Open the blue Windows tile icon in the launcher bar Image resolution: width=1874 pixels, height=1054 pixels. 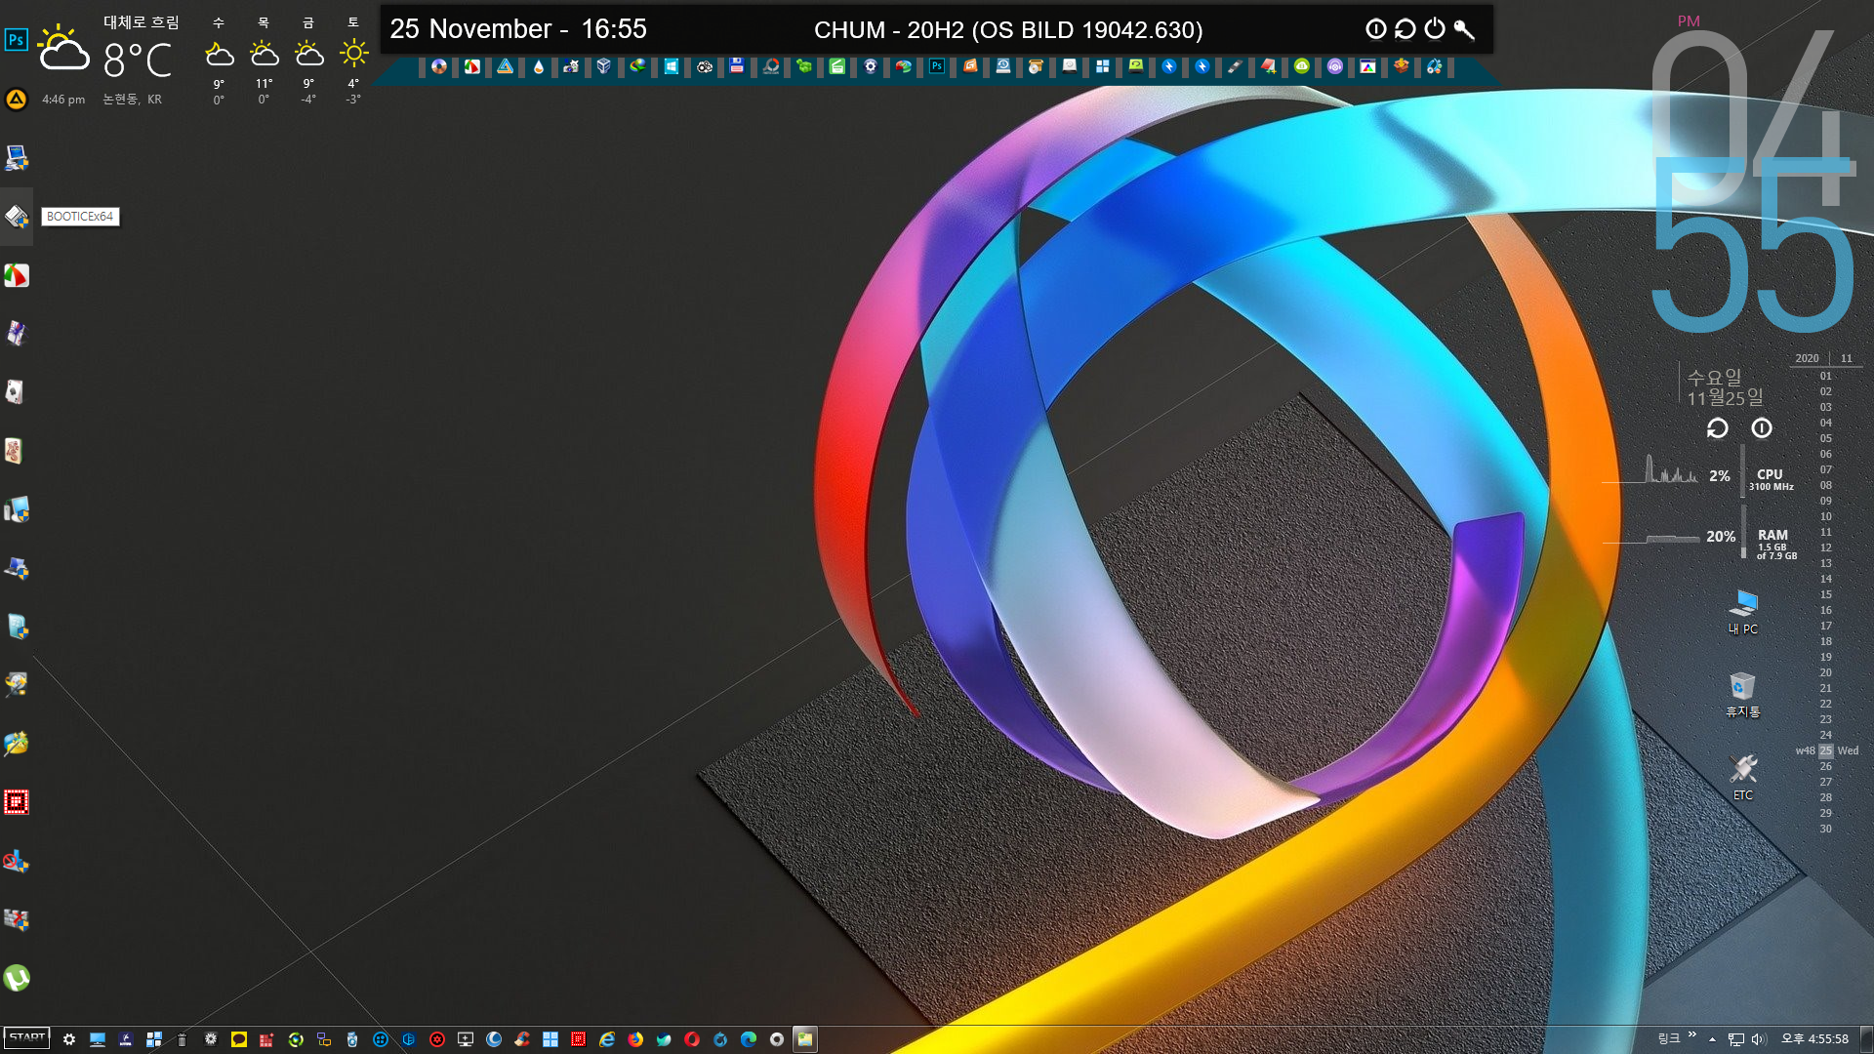672,66
